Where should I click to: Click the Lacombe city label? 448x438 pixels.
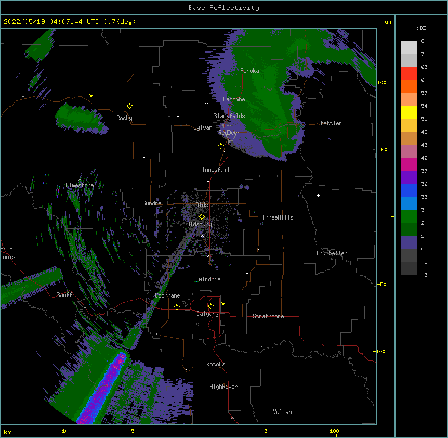[234, 99]
